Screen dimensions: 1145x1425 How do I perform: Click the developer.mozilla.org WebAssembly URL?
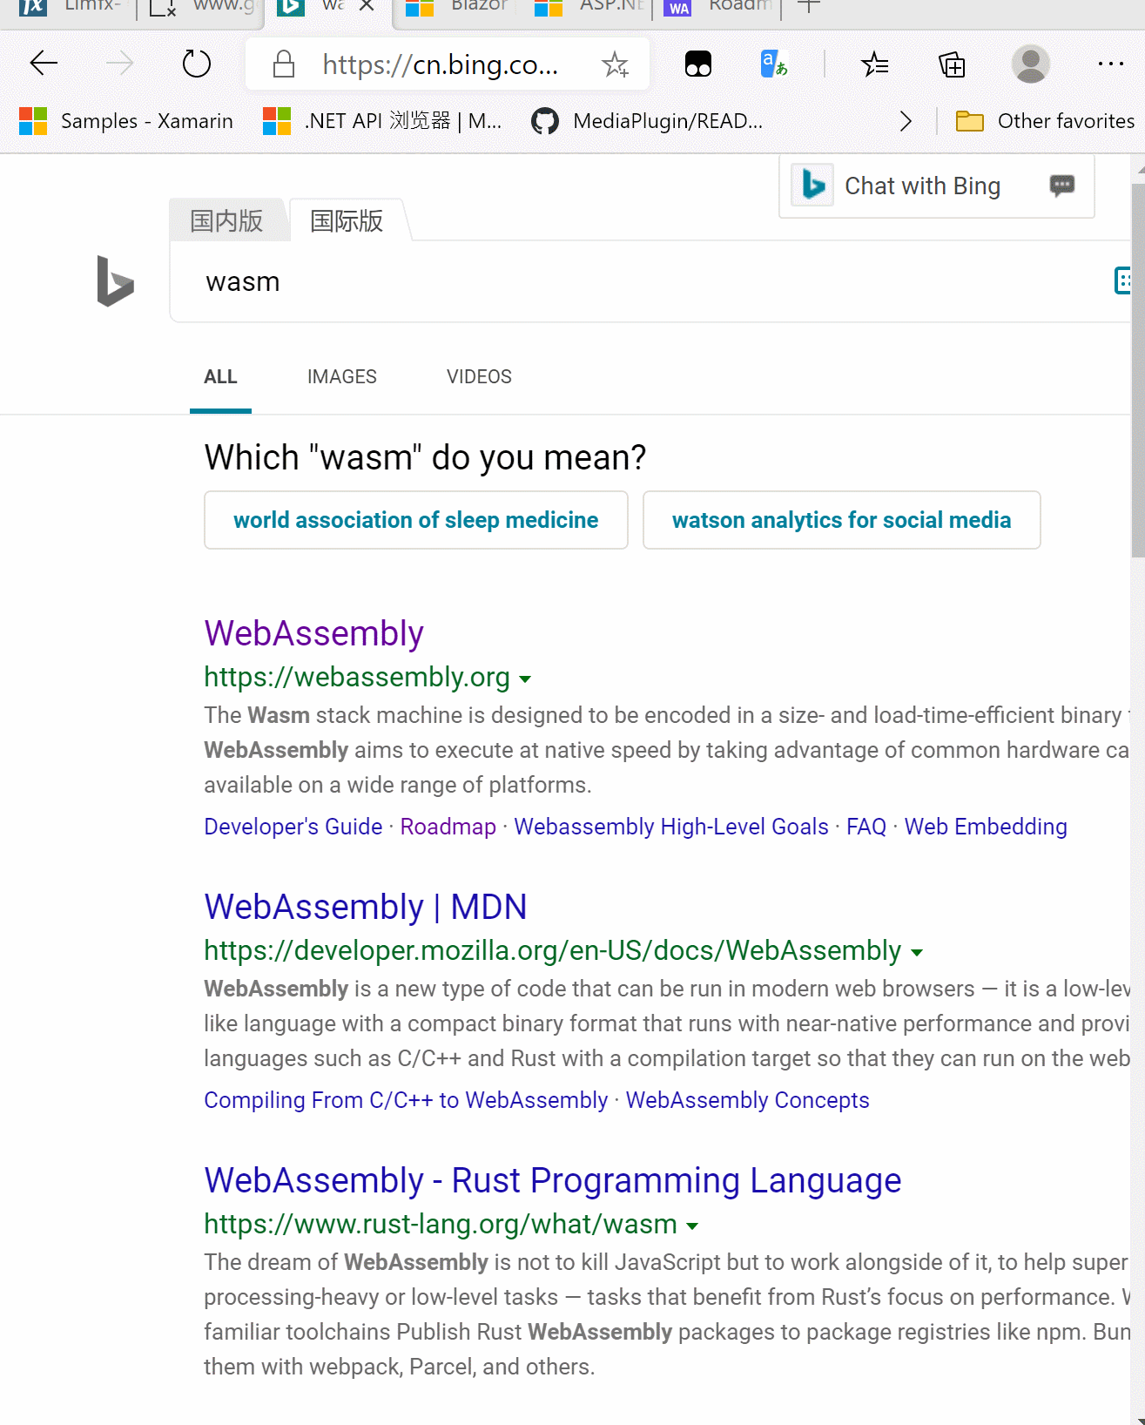553,950
